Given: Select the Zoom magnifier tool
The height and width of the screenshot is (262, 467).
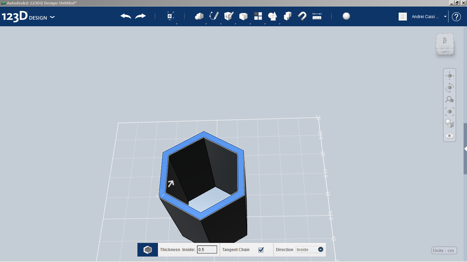Looking at the screenshot, I should tap(450, 100).
